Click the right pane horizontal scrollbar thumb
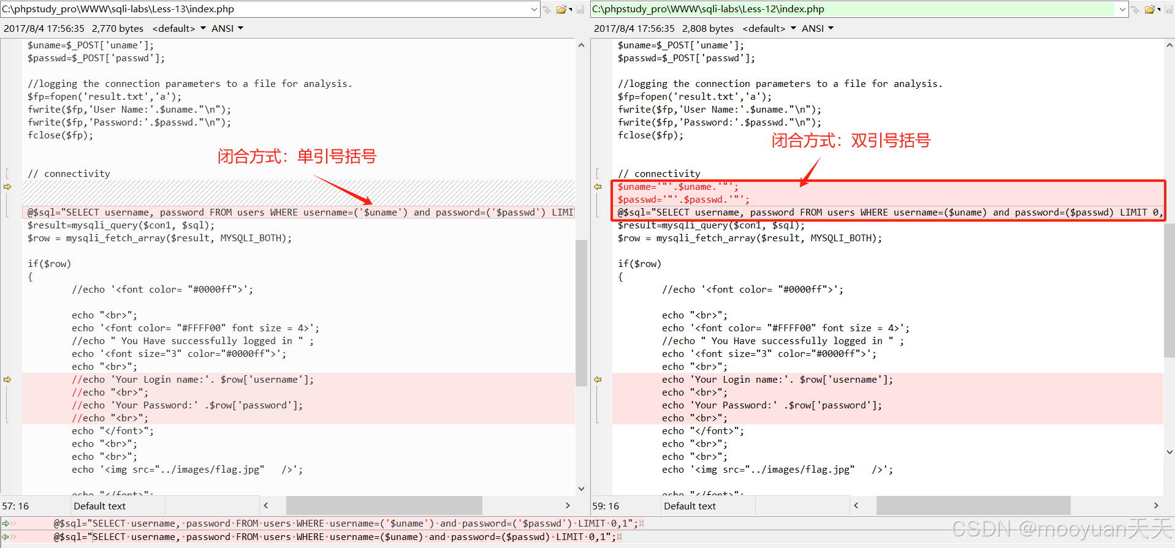Viewport: 1175px width, 548px height. click(x=973, y=506)
